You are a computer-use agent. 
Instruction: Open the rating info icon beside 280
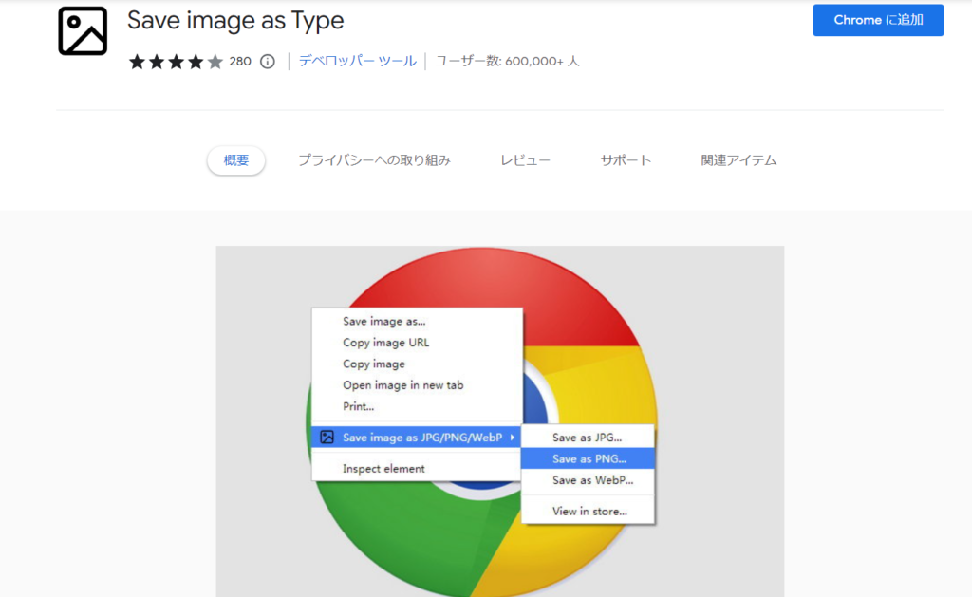click(267, 62)
